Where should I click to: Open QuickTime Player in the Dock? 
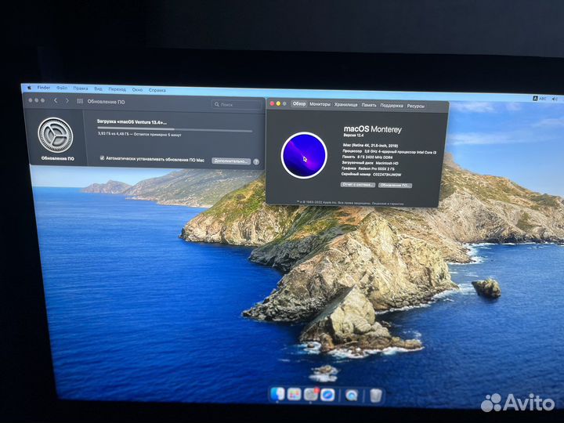click(352, 396)
